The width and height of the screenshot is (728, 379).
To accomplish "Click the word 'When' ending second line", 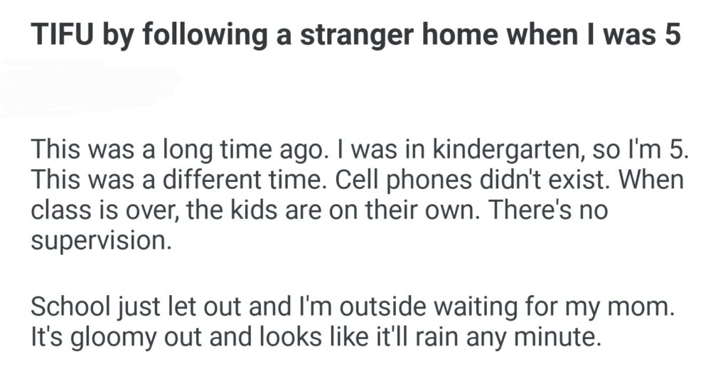I will pos(652,181).
